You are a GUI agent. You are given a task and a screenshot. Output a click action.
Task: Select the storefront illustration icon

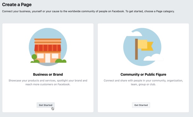pyautogui.click(x=48, y=47)
